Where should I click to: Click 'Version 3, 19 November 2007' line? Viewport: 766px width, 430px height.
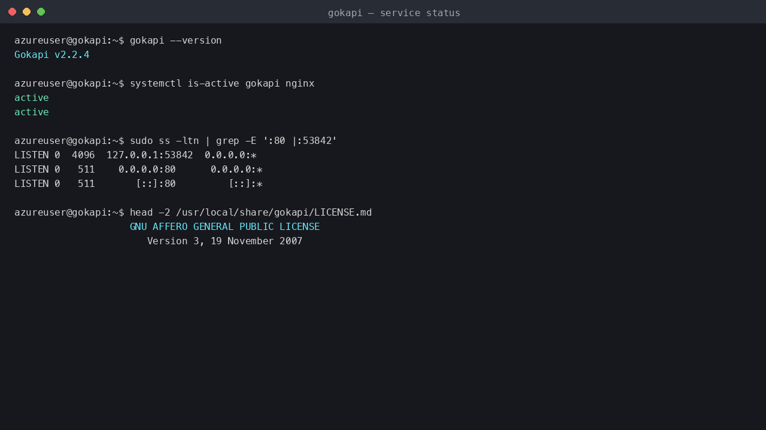pos(225,241)
